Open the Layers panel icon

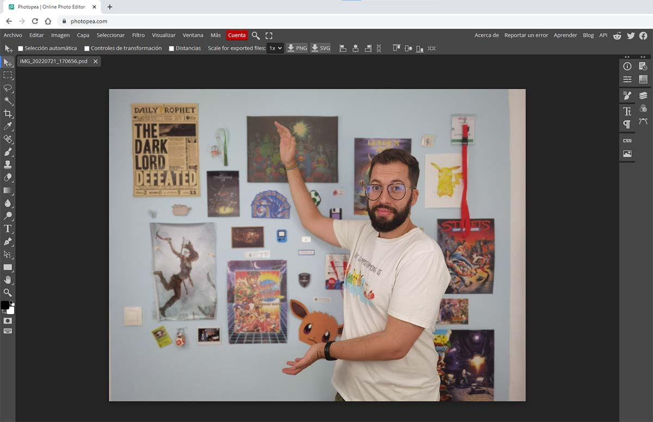tap(643, 96)
